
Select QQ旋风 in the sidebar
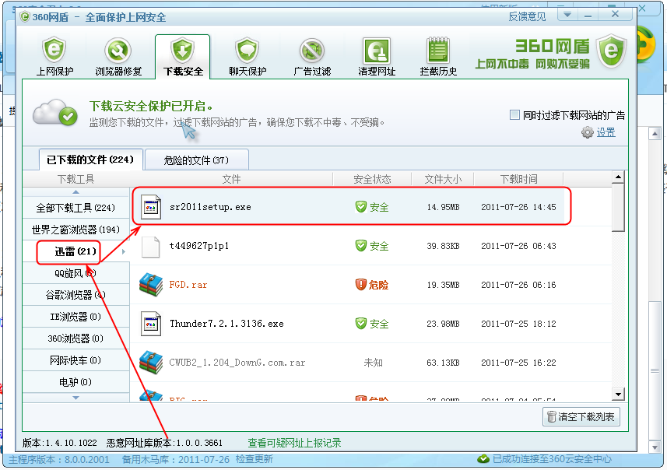point(75,273)
